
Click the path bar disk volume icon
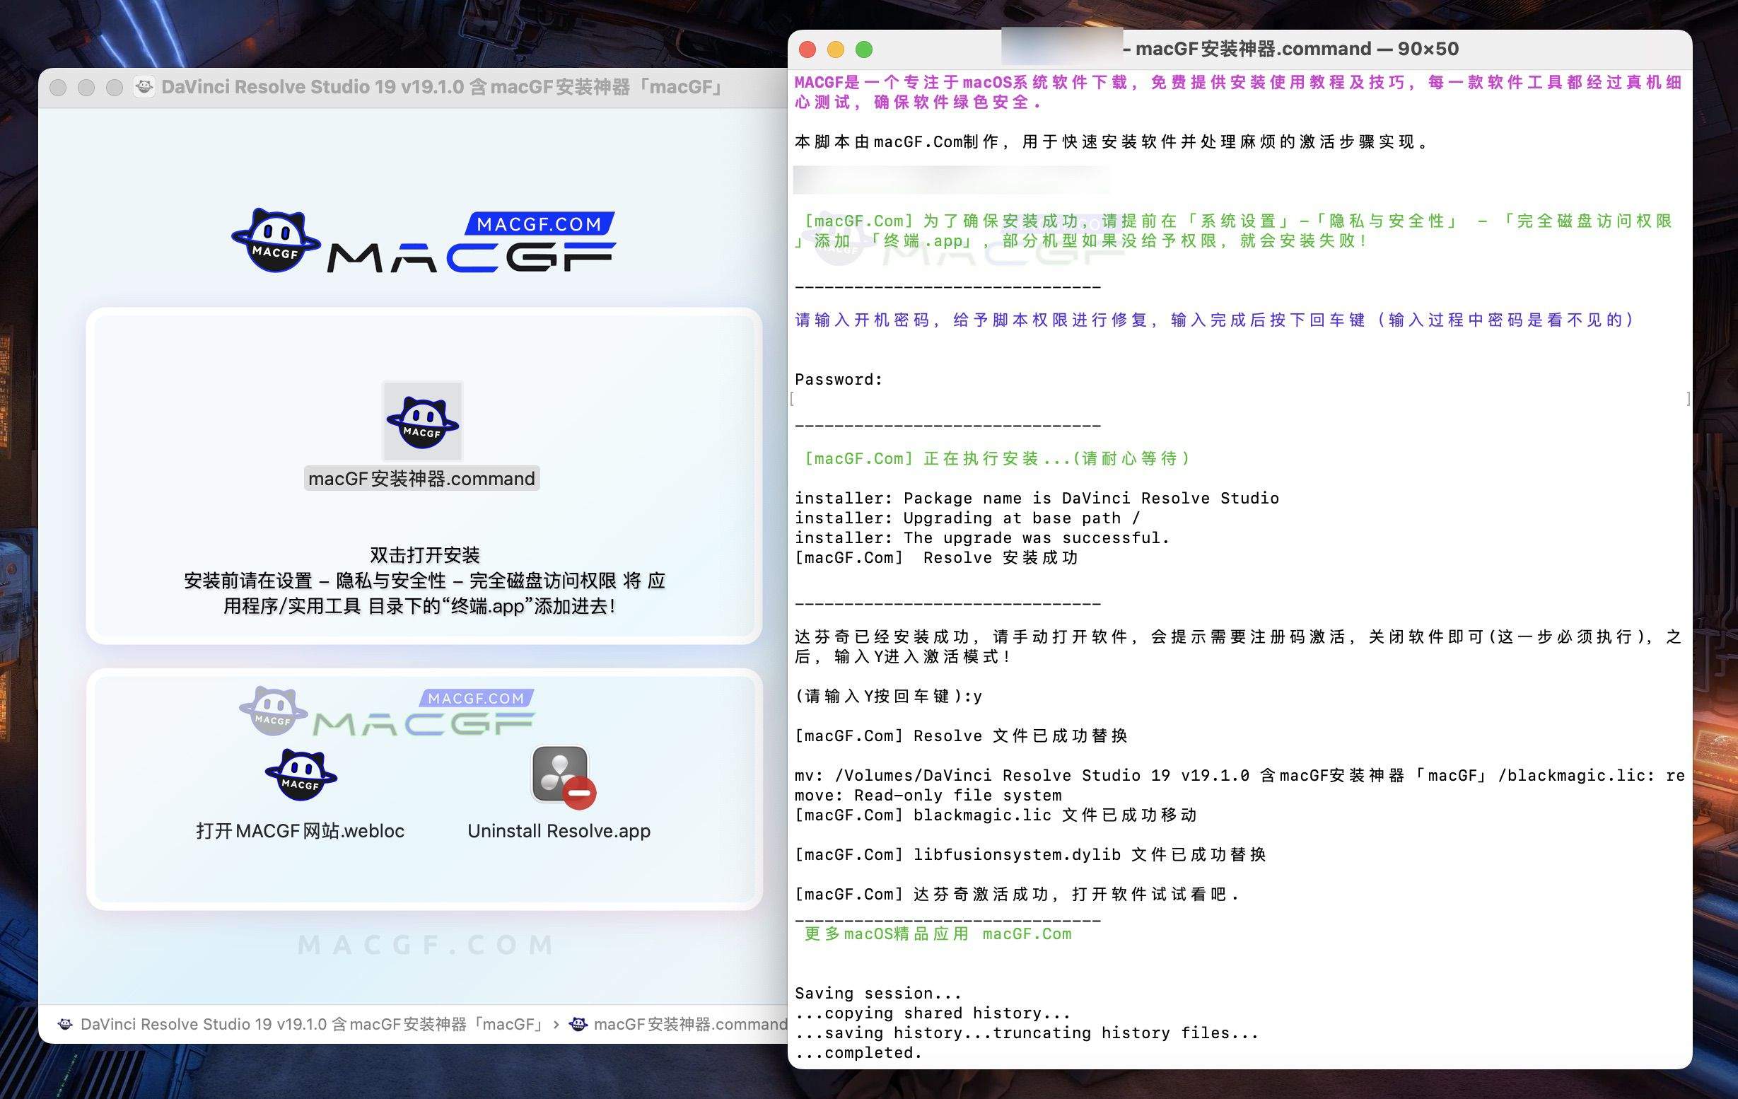click(x=66, y=1024)
